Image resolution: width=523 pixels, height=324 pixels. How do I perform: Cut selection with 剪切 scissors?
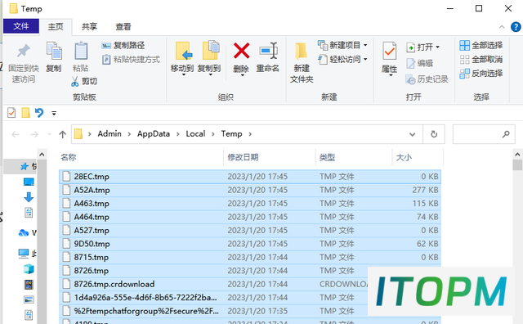point(84,81)
